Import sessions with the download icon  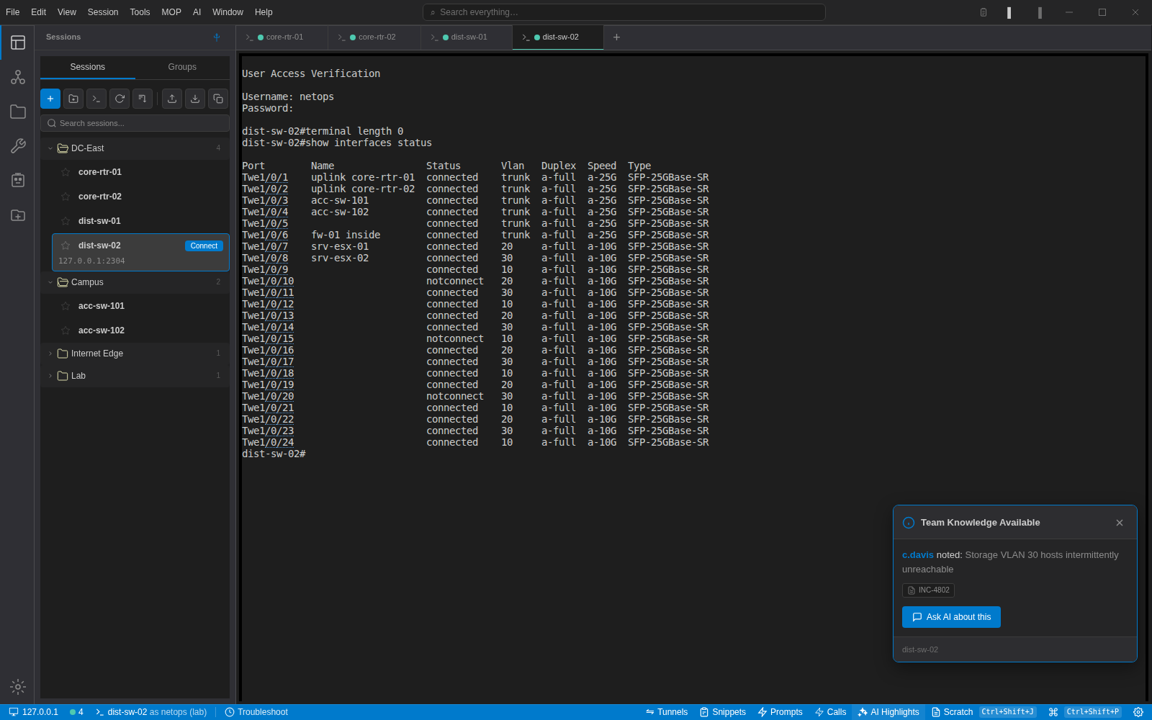click(x=195, y=99)
